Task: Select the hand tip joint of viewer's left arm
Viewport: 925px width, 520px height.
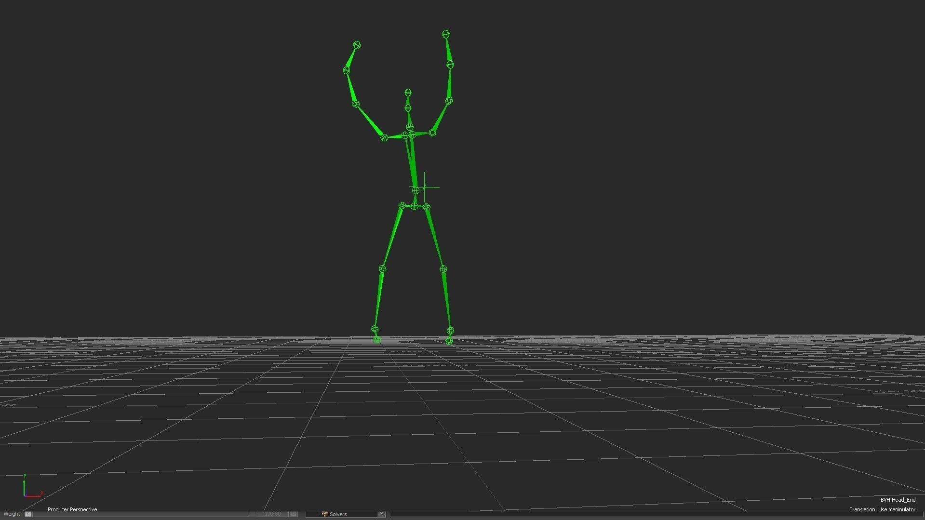Action: [x=357, y=45]
